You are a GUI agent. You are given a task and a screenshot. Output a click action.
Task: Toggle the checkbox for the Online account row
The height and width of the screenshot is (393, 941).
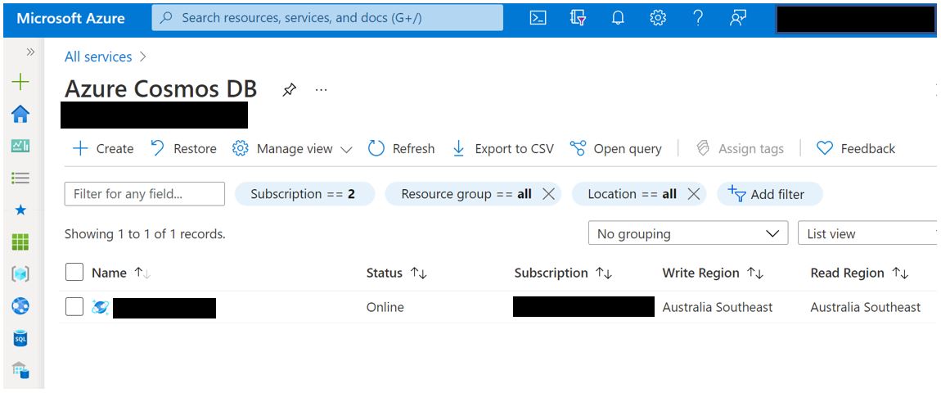tap(74, 307)
